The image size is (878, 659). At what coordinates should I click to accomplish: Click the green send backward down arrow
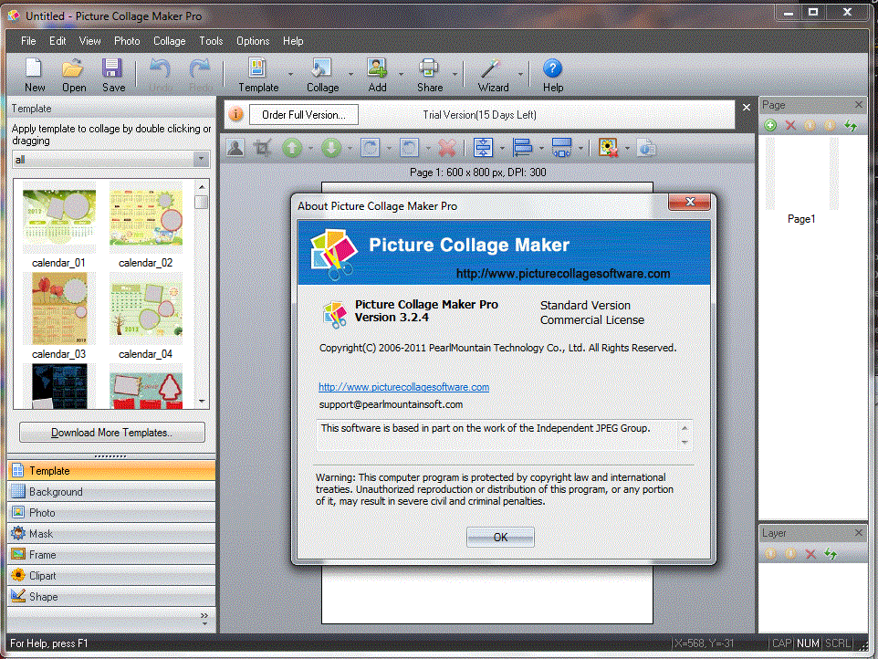(331, 149)
